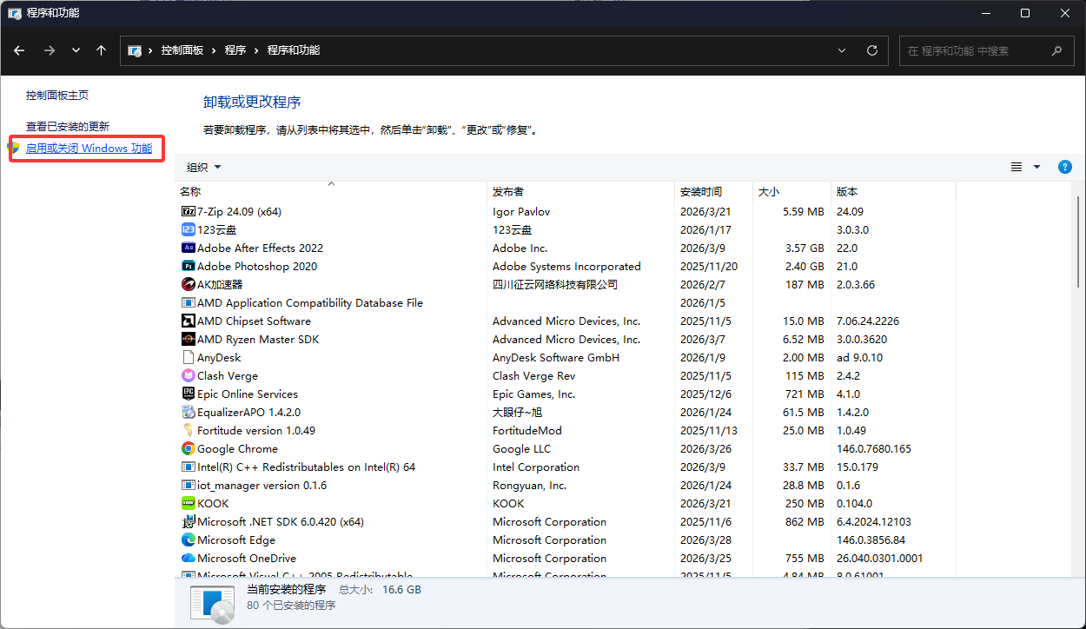
Task: Click the Adobe Photoshop 2020 icon
Action: tap(188, 266)
